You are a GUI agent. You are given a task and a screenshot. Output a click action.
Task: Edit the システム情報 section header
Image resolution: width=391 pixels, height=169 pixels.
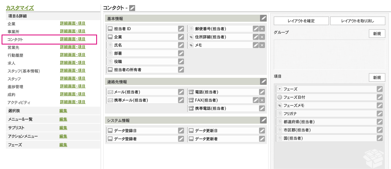(263, 120)
